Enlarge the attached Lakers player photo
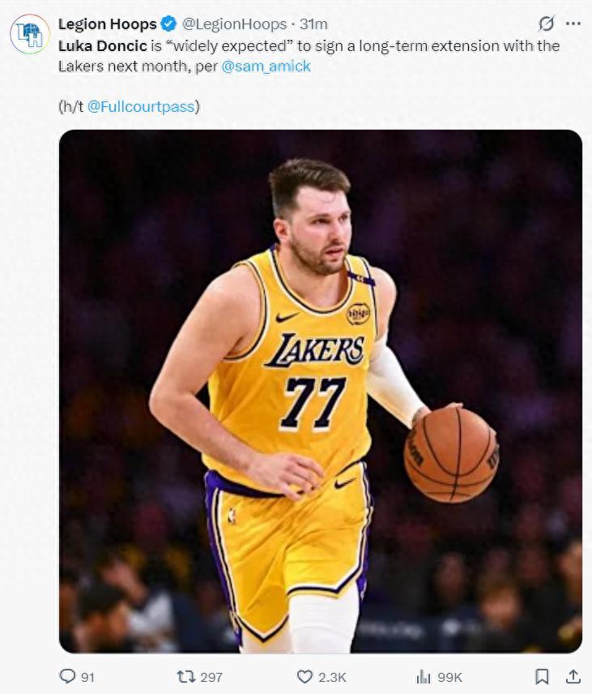592x694 pixels. coord(320,391)
